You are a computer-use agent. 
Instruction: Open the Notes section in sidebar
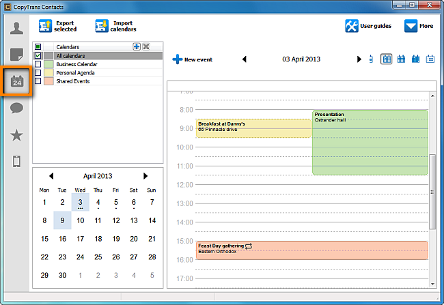[x=16, y=55]
